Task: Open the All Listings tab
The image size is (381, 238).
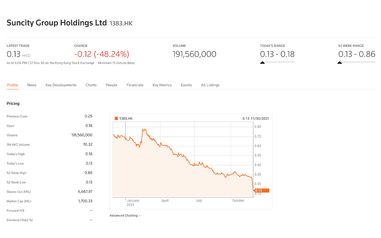Action: (x=210, y=85)
